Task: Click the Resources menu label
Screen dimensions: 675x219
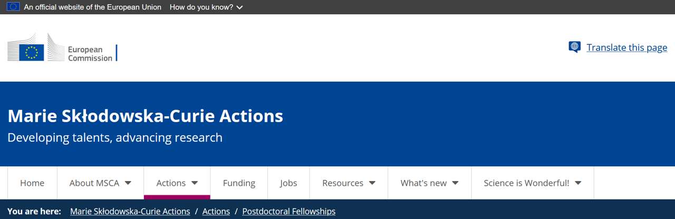Action: [x=343, y=183]
